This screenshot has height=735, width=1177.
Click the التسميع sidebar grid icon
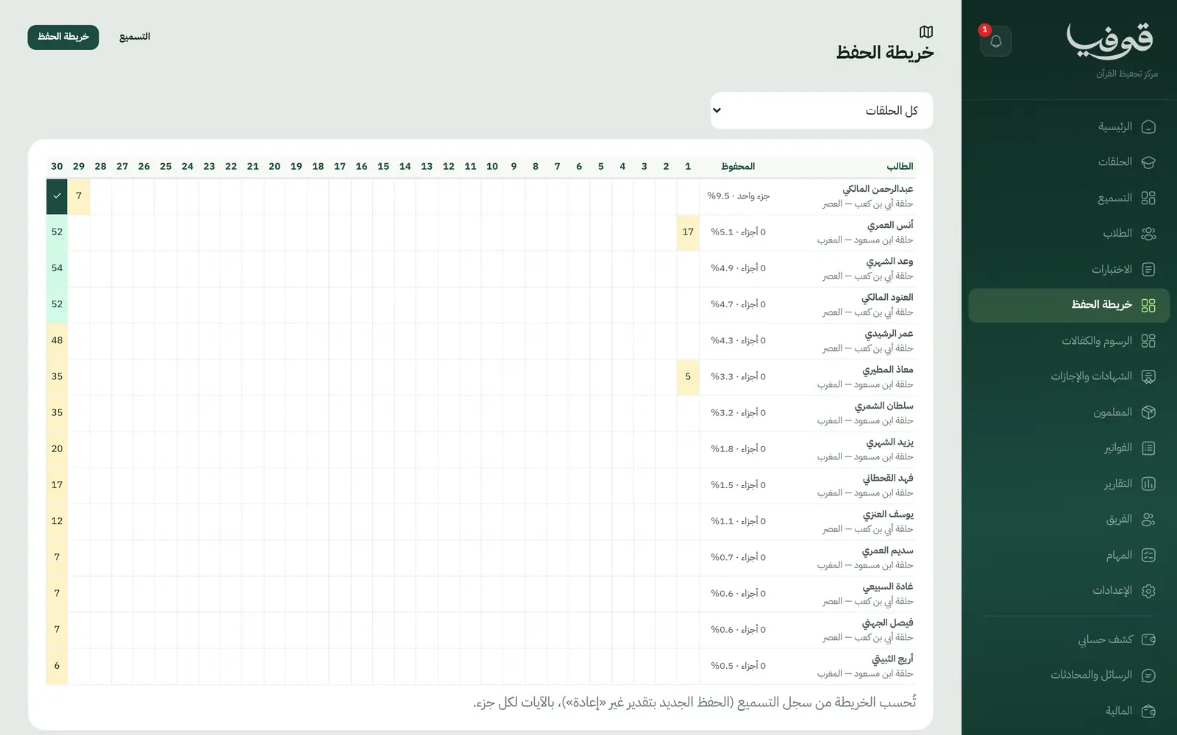click(x=1148, y=198)
